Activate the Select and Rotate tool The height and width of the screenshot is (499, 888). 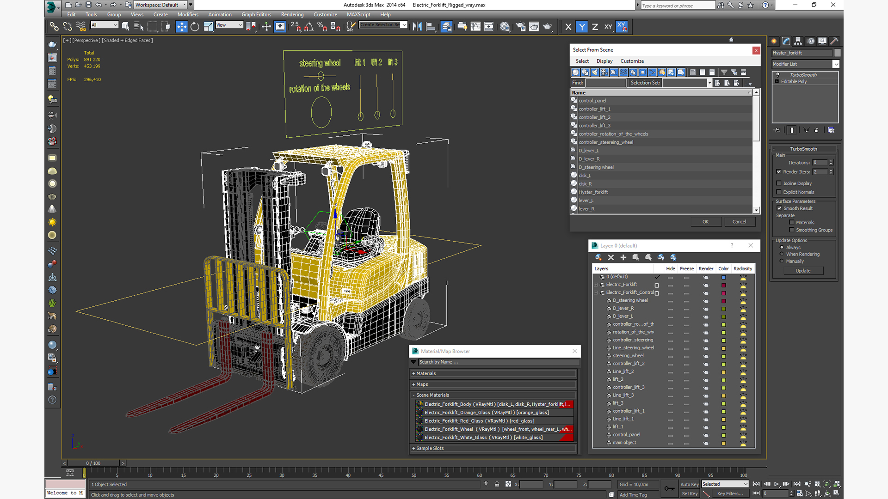[x=195, y=27]
